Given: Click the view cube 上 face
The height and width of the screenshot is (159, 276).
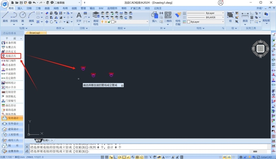Looking at the screenshot, I should coord(260,49).
